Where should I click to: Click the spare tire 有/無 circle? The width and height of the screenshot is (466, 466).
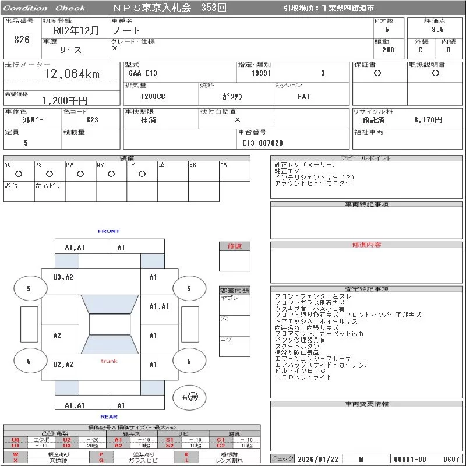click(190, 396)
